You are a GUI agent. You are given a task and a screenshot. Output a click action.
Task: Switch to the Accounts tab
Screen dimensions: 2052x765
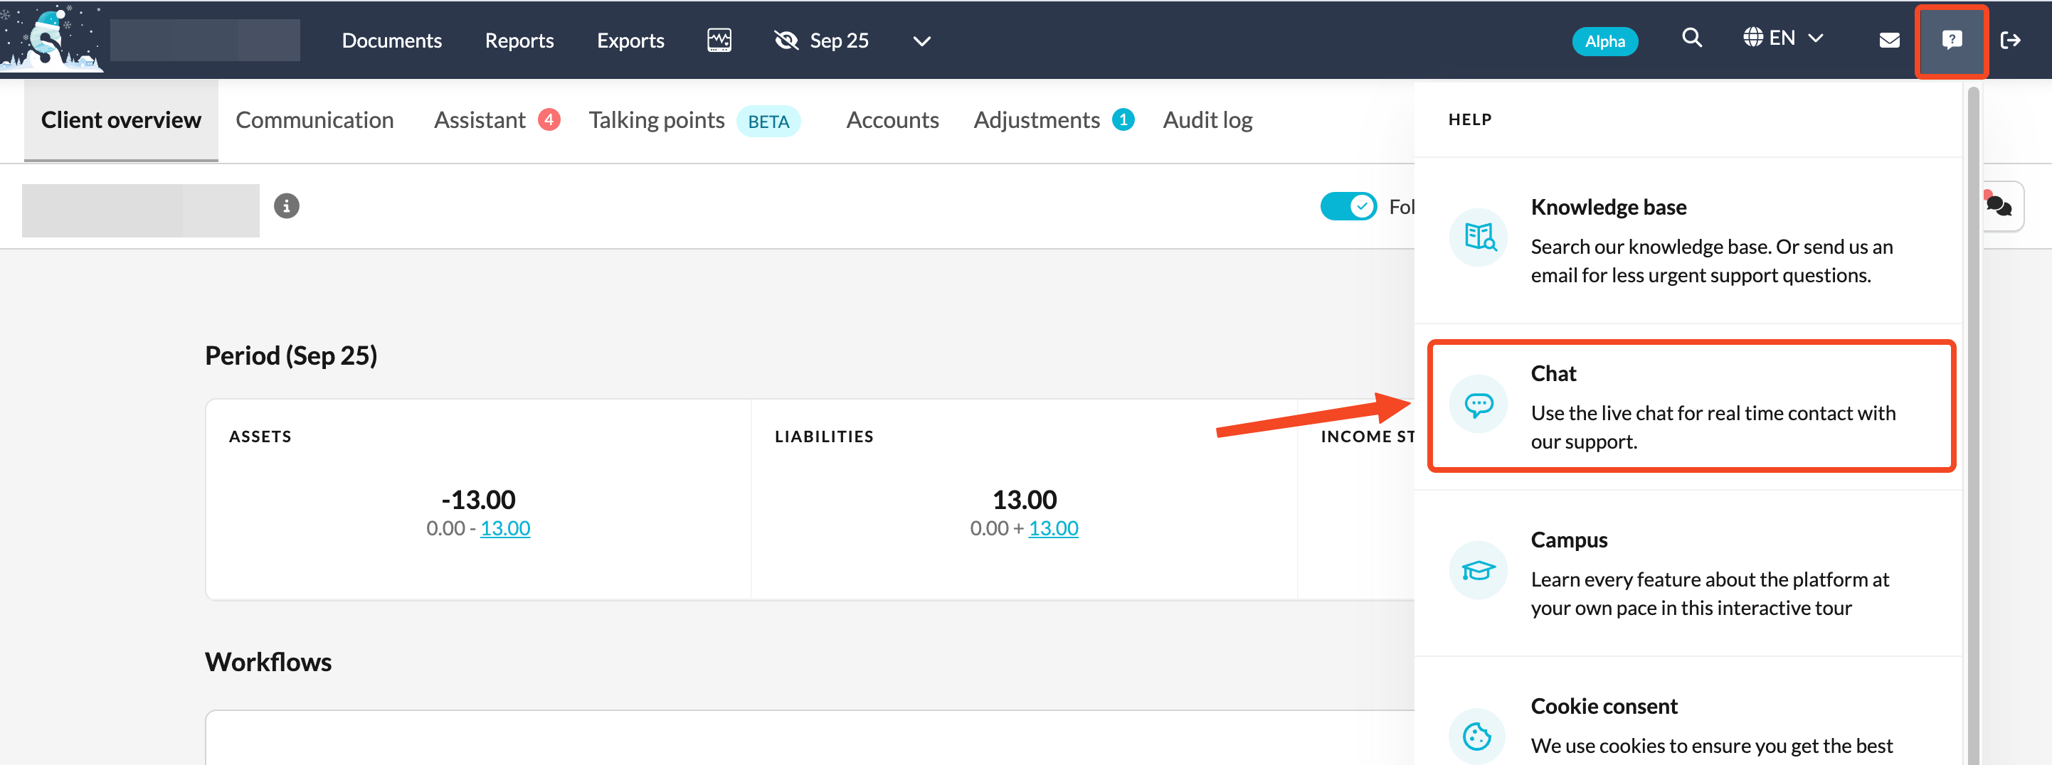[892, 119]
